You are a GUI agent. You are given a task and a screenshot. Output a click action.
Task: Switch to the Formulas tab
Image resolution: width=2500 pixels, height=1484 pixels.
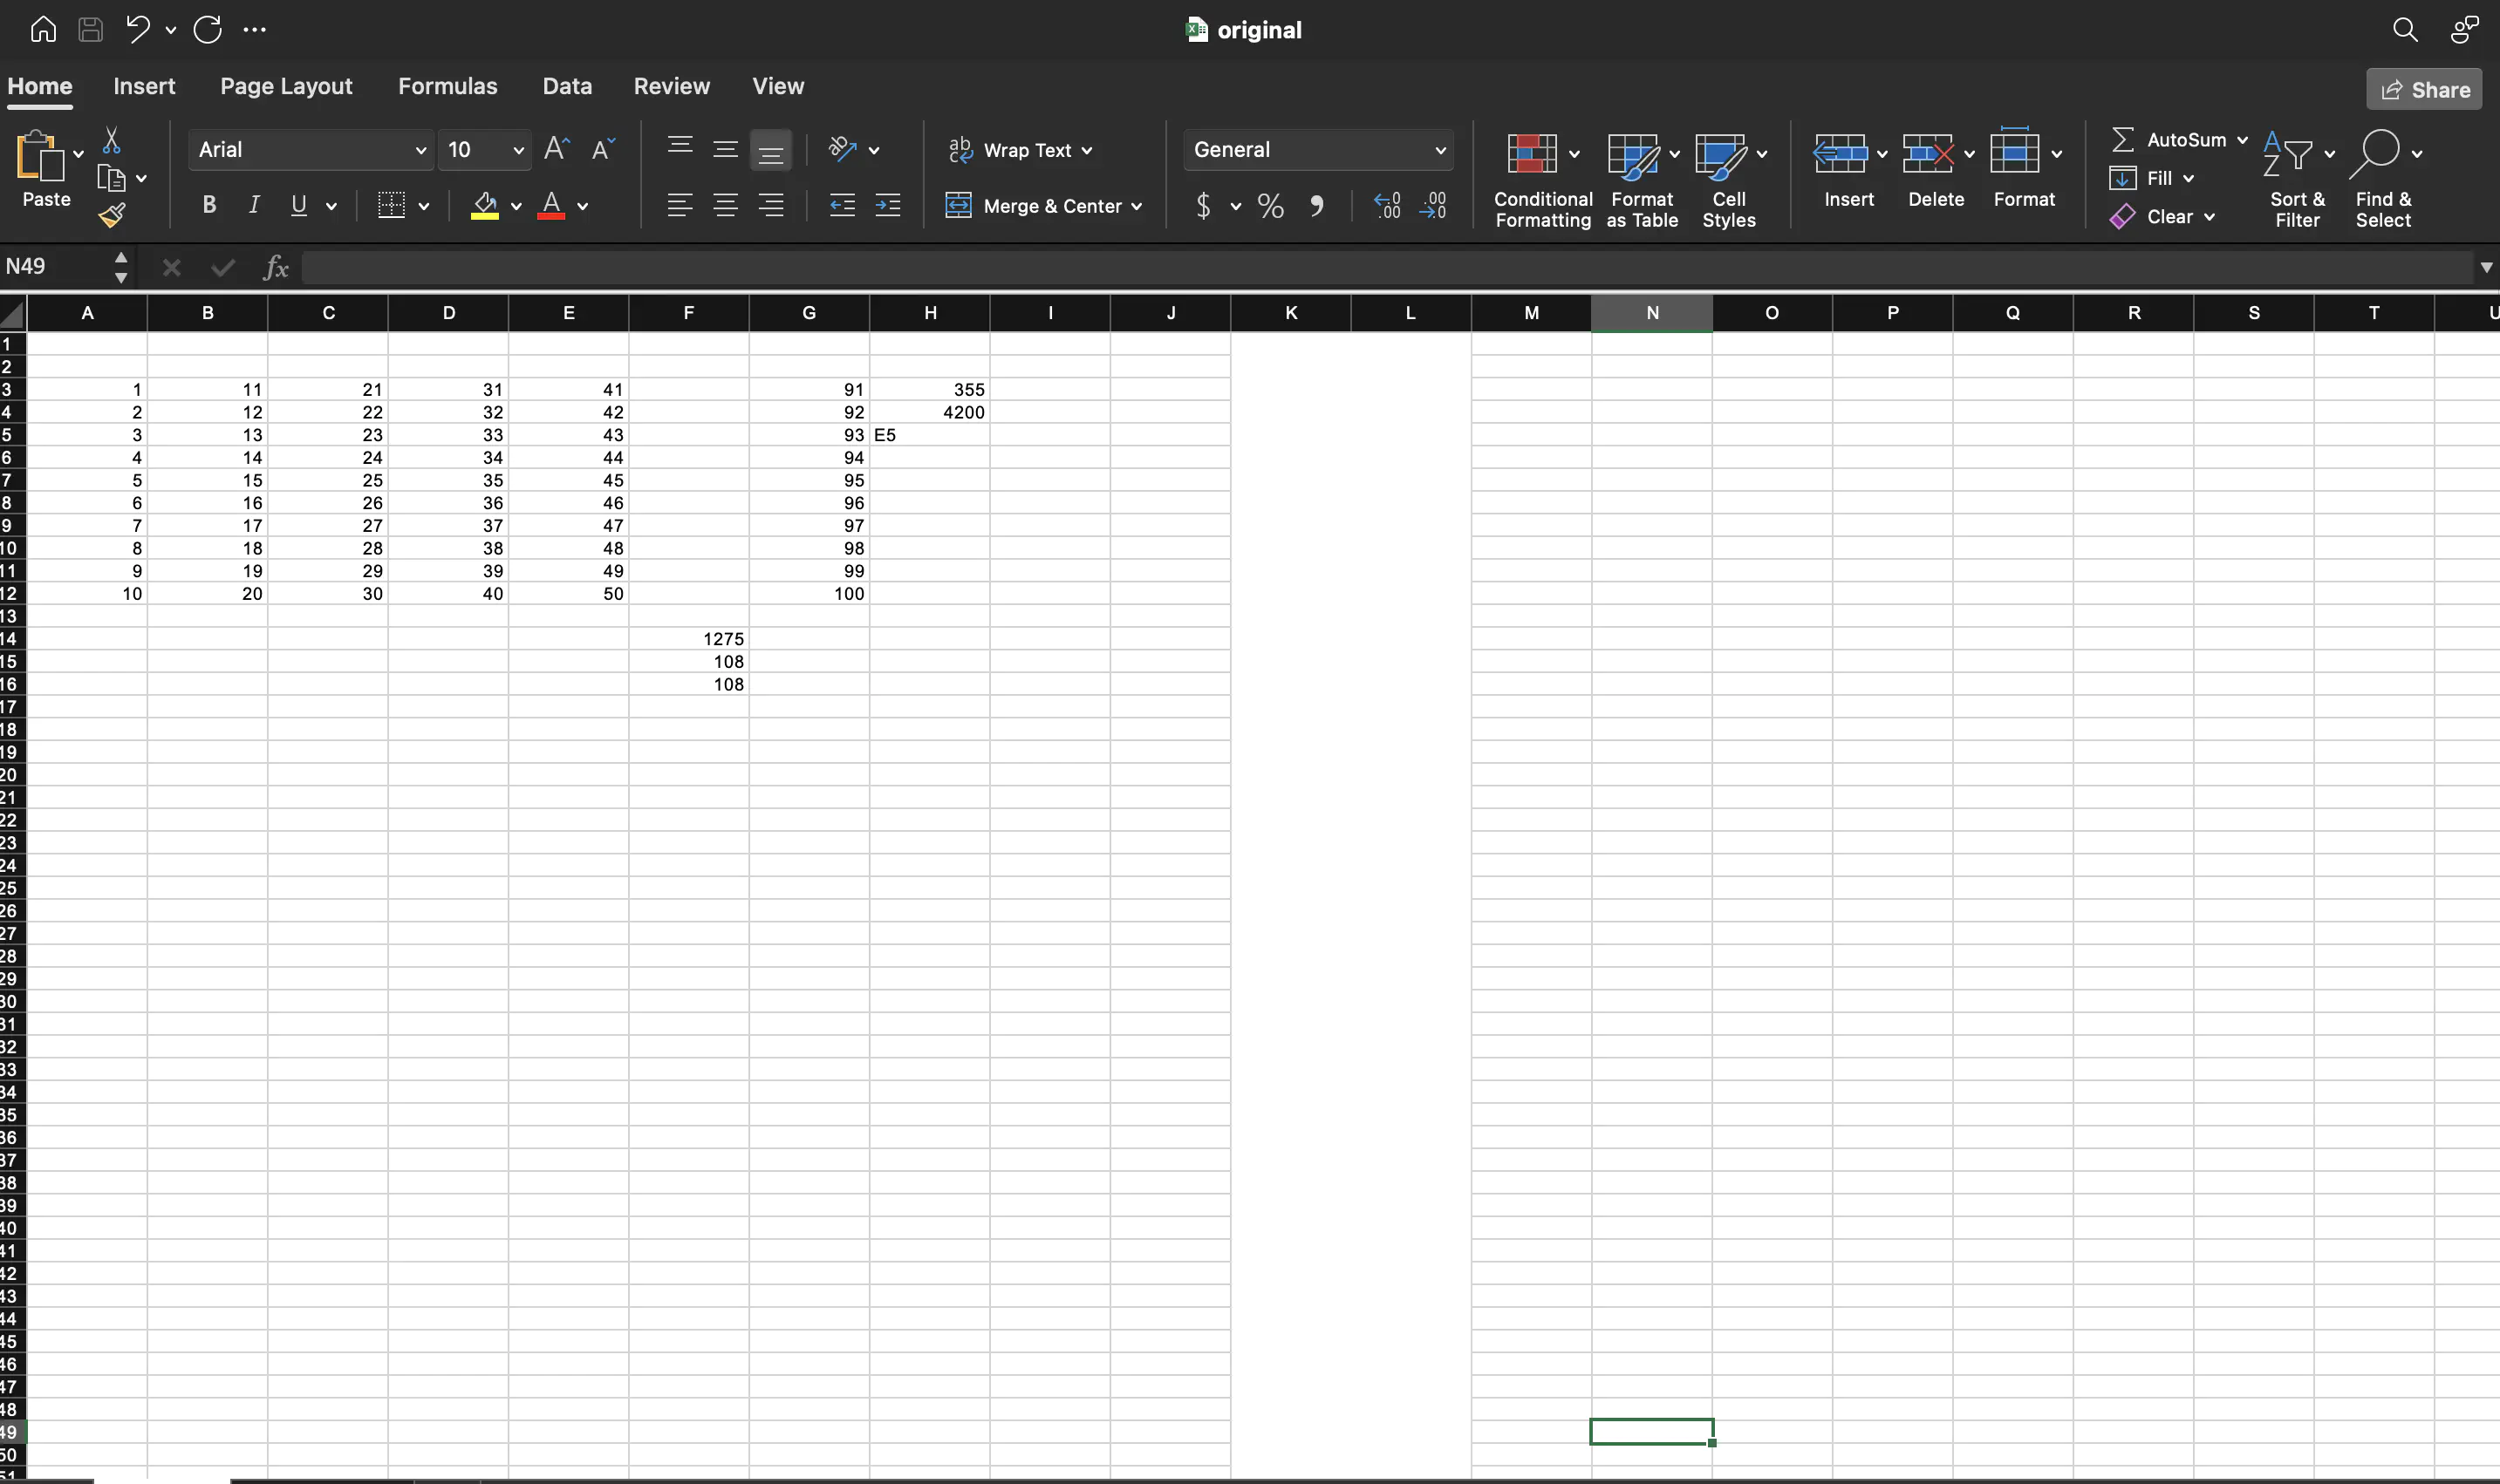click(447, 86)
